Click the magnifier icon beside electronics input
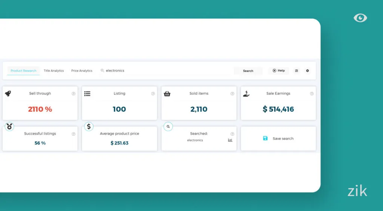 point(102,70)
